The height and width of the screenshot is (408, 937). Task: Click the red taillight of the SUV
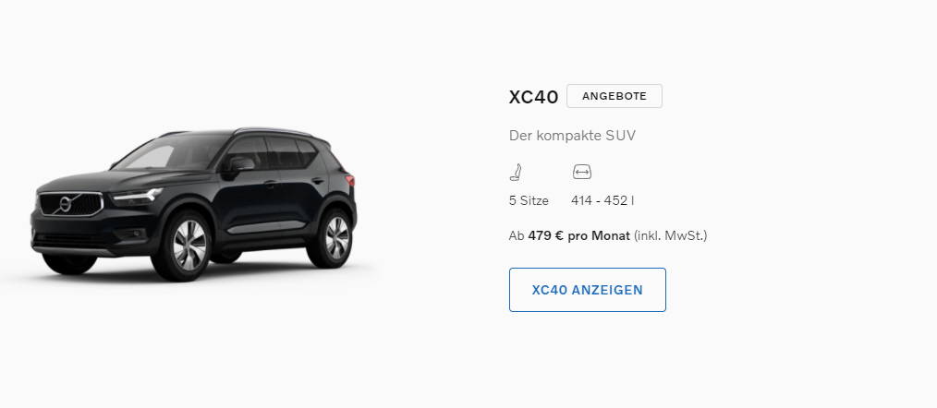[349, 179]
